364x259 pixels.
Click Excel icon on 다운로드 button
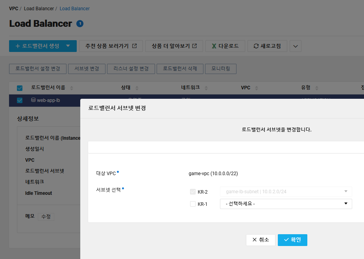coord(214,46)
